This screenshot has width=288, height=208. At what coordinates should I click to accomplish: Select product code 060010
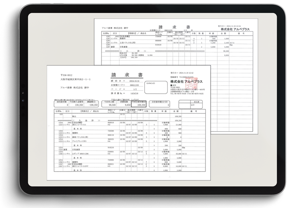pos(111,123)
